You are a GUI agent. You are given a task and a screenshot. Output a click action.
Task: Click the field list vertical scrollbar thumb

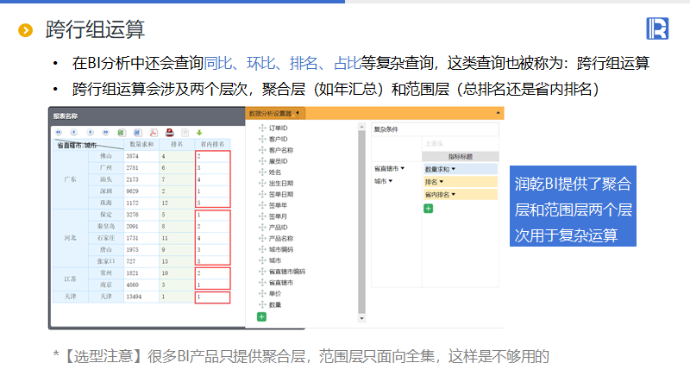point(361,222)
